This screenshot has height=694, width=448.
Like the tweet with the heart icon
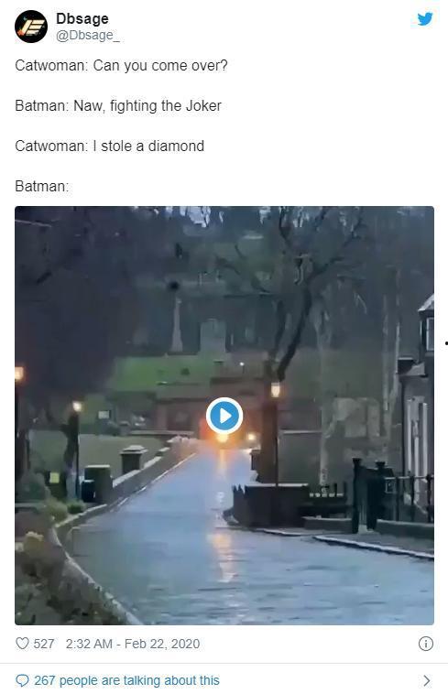22,643
